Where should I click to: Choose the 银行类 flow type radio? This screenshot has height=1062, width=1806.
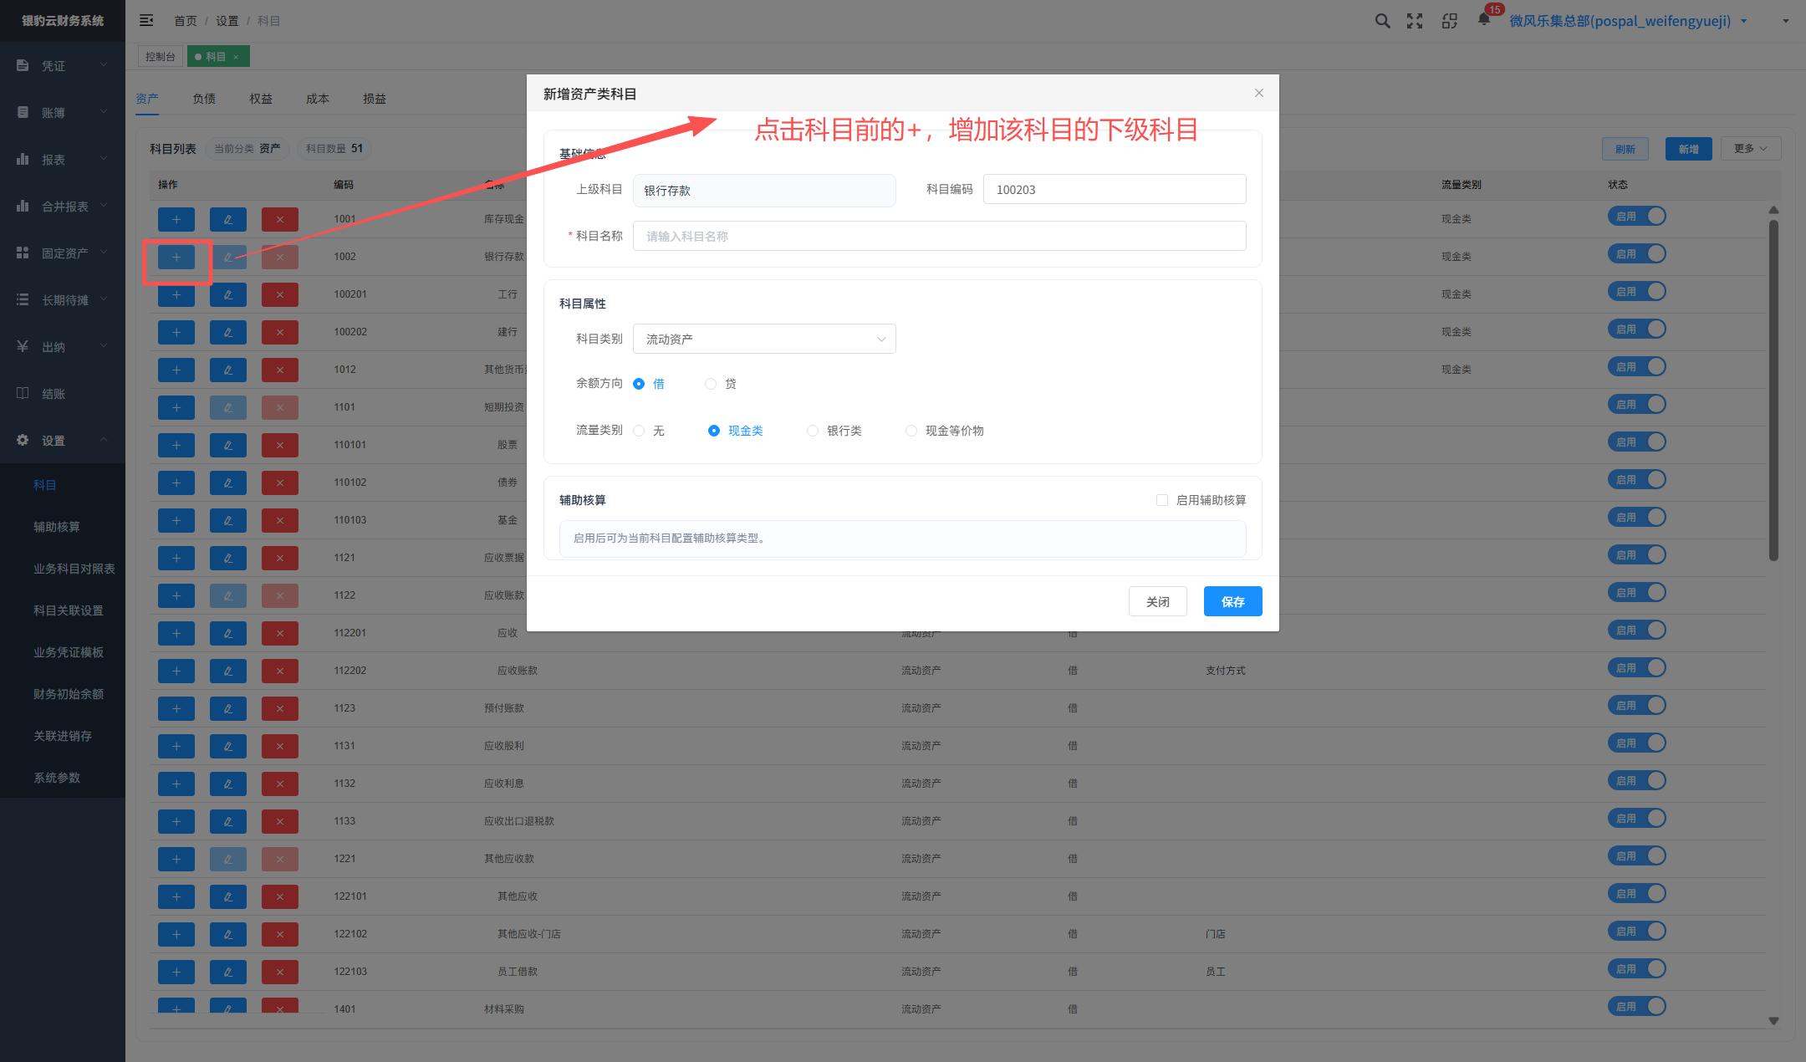tap(813, 431)
